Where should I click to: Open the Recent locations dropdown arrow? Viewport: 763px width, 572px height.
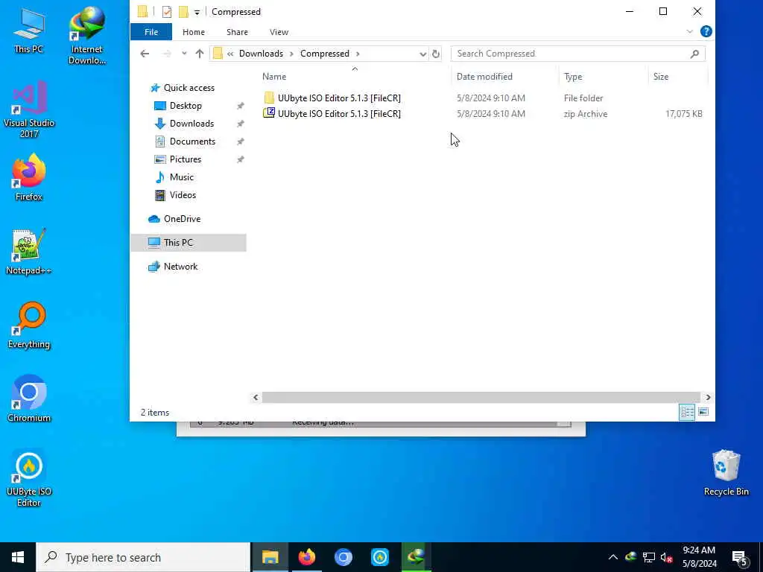(184, 54)
